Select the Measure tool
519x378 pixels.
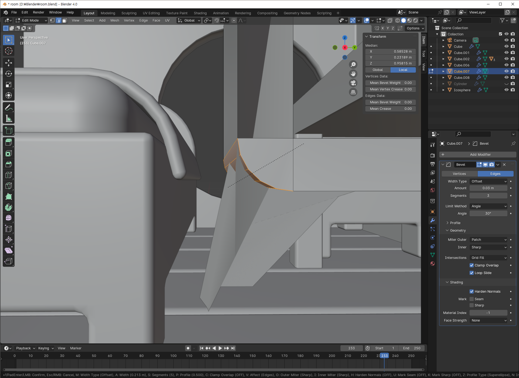click(x=9, y=118)
